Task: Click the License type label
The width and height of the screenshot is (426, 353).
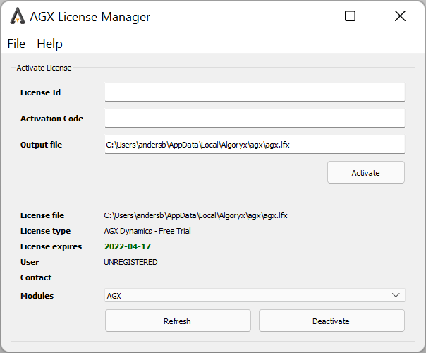Action: 45,231
